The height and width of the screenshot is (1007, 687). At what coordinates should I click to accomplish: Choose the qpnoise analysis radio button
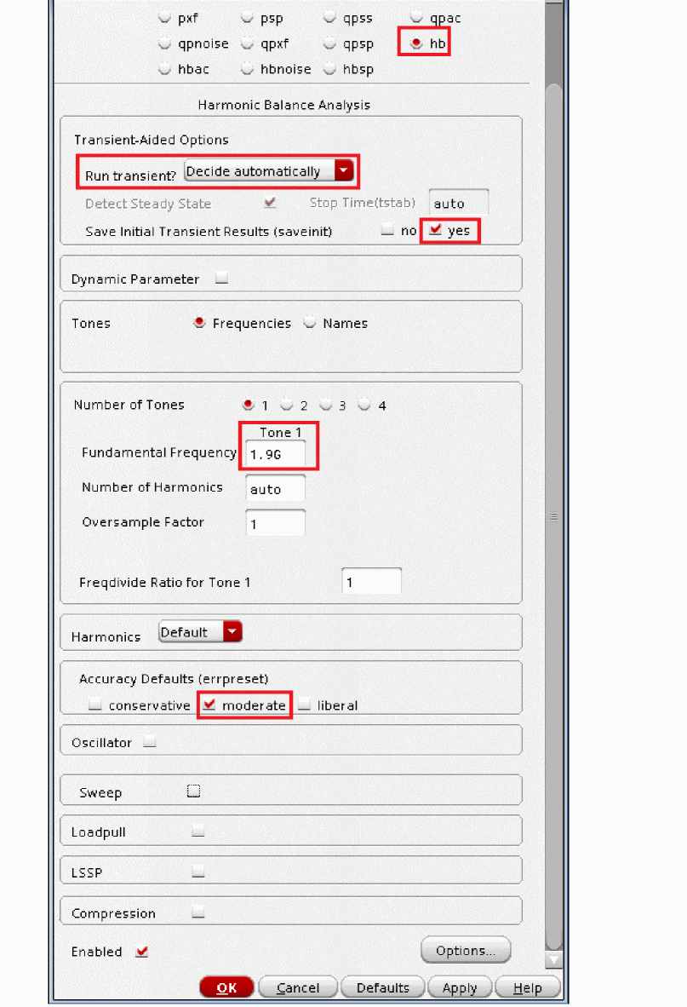[x=165, y=43]
